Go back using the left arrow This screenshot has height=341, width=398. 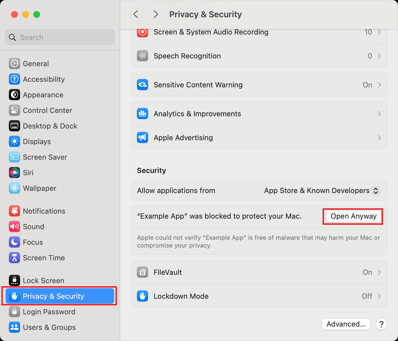pos(136,14)
